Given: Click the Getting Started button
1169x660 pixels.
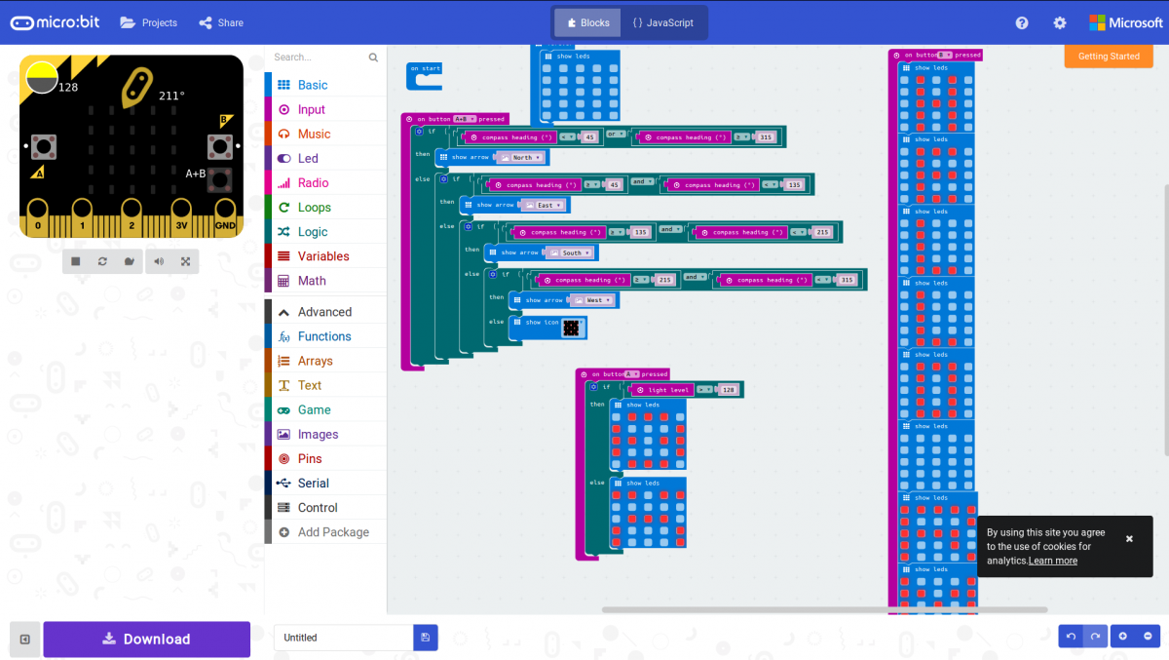Looking at the screenshot, I should pos(1109,57).
